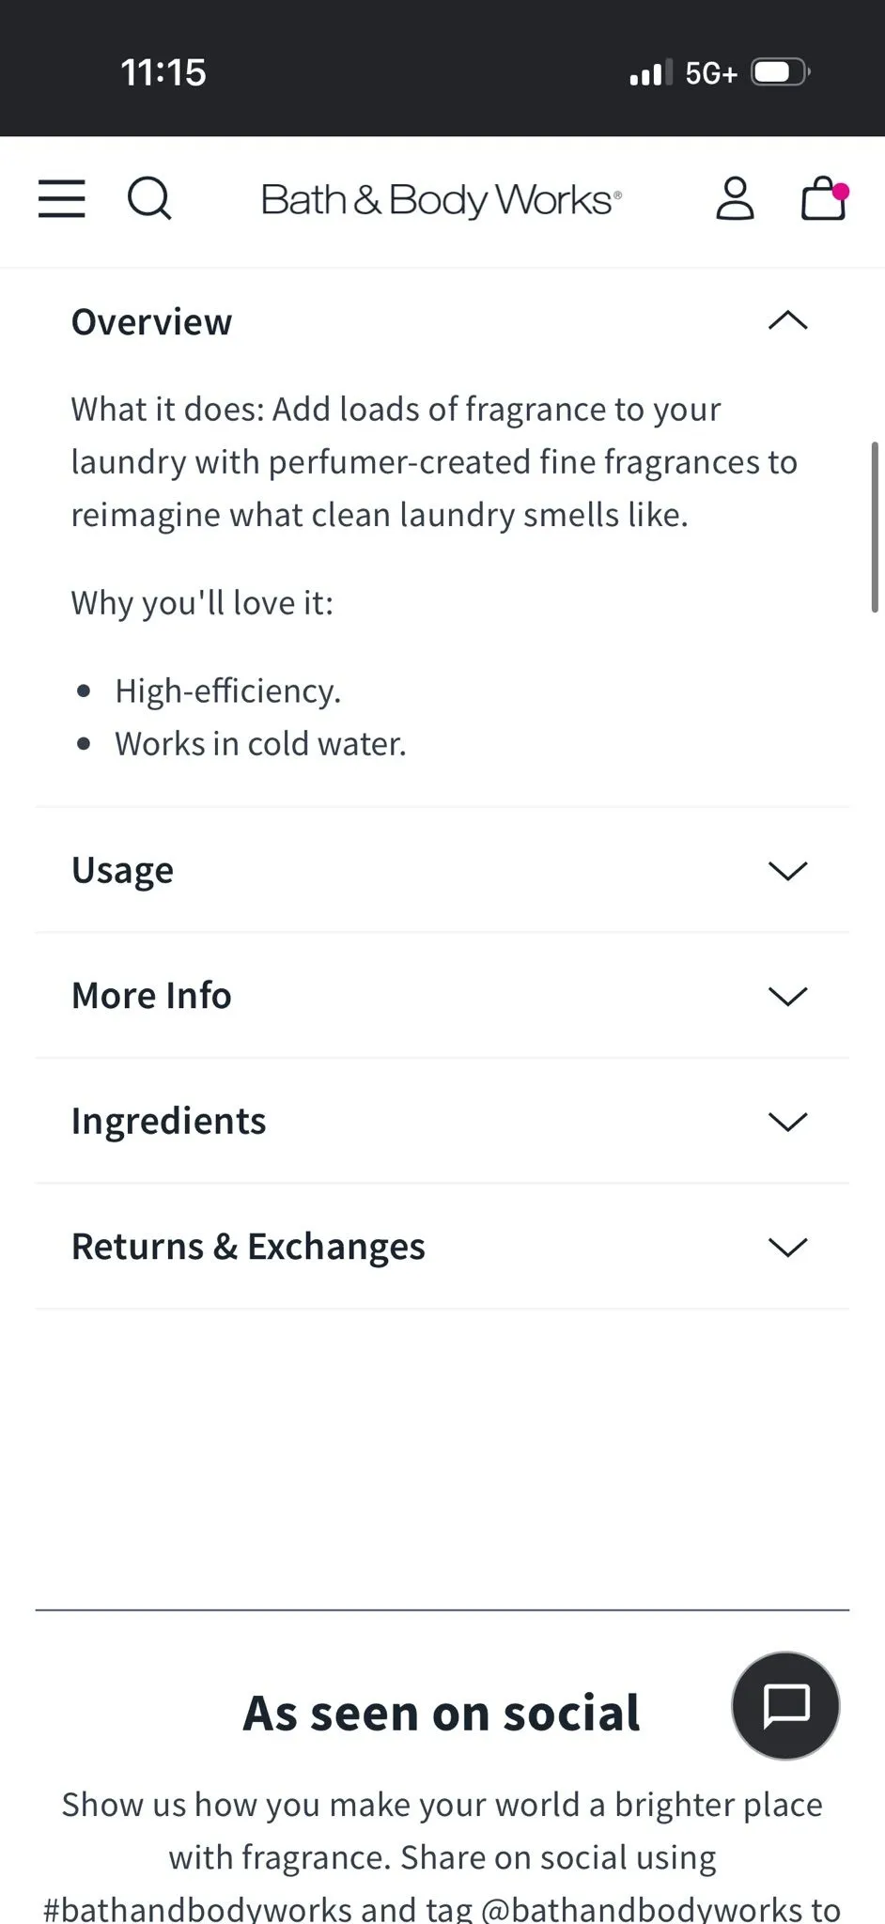The image size is (885, 1924).
Task: Select the Returns & Exchanges heading
Action: click(248, 1247)
